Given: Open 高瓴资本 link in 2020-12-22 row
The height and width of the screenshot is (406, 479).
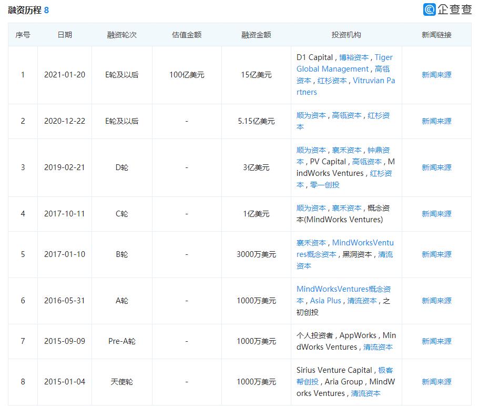Looking at the screenshot, I should coord(346,116).
